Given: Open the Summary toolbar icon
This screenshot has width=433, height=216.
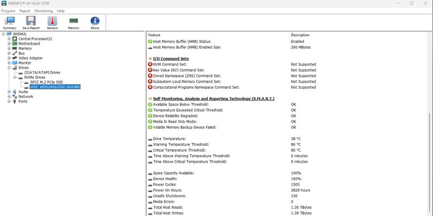Looking at the screenshot, I should (10, 22).
